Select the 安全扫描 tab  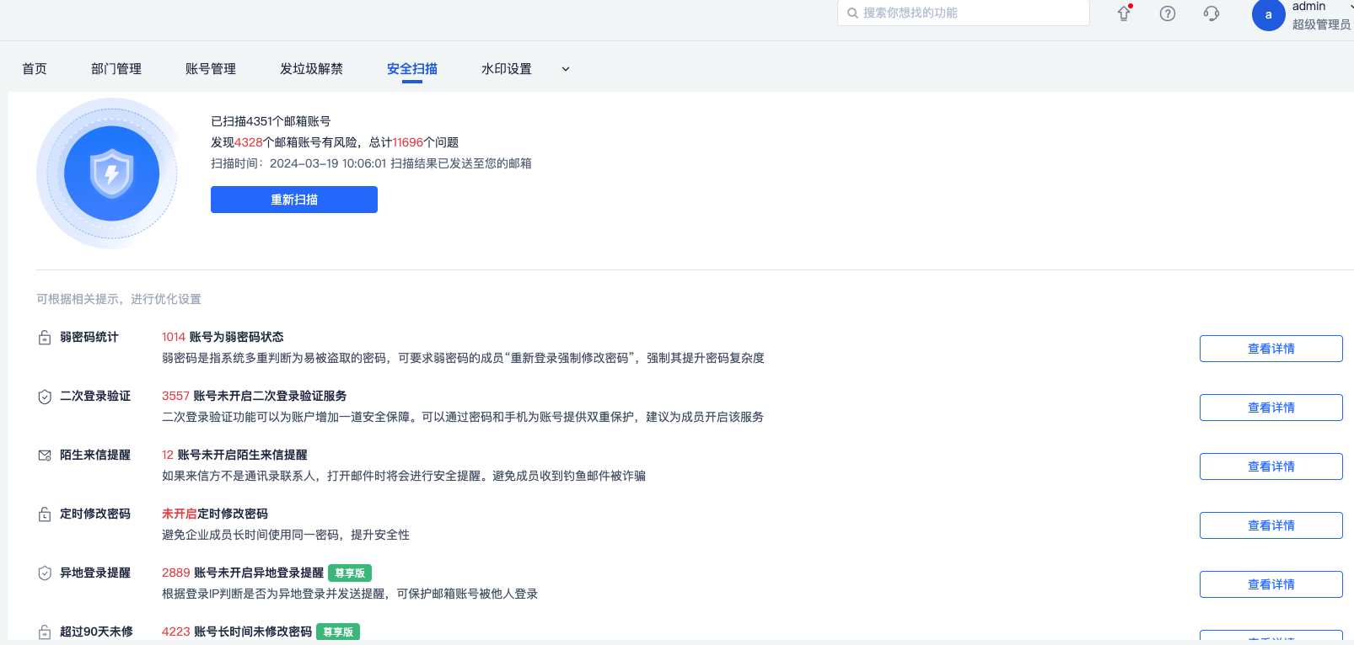point(412,69)
